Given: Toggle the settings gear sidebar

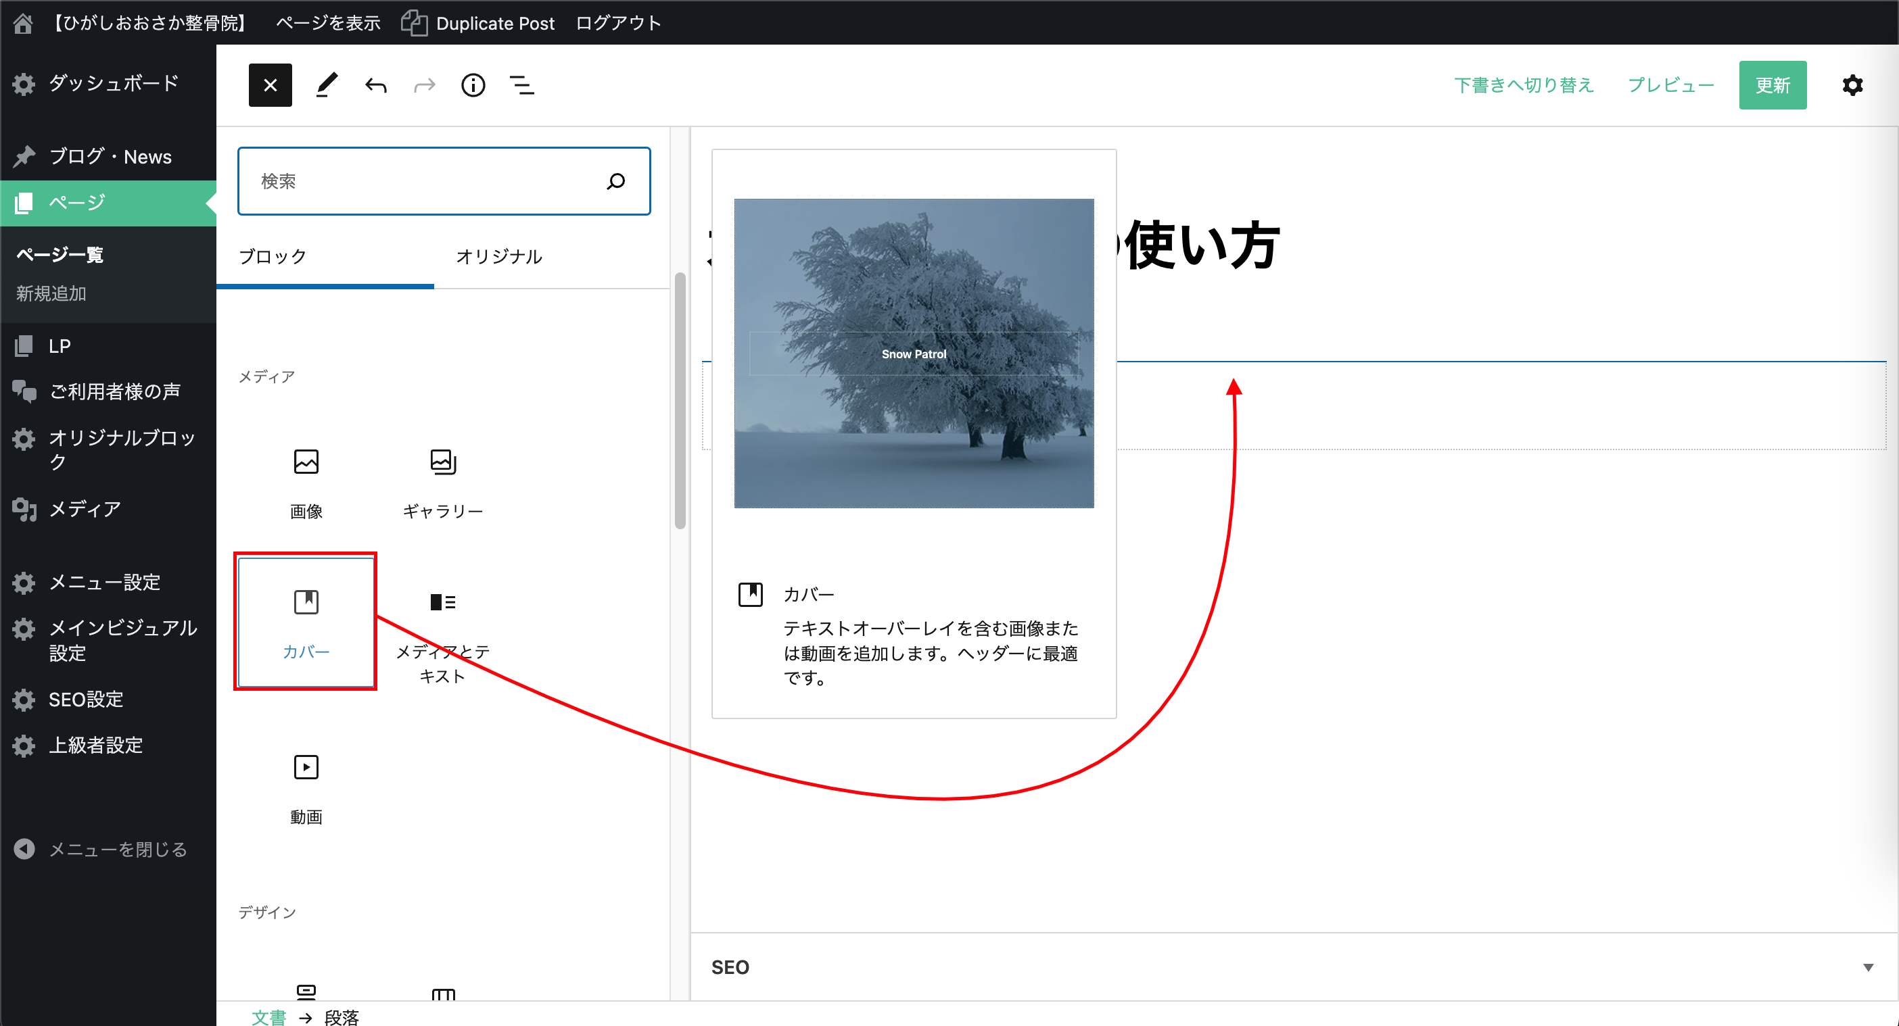Looking at the screenshot, I should pos(1852,85).
